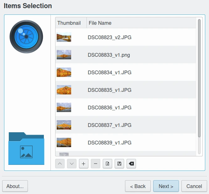This screenshot has height=194, width=209.
Task: Click the vertical scrollbar of the file list
Action: click(199, 78)
